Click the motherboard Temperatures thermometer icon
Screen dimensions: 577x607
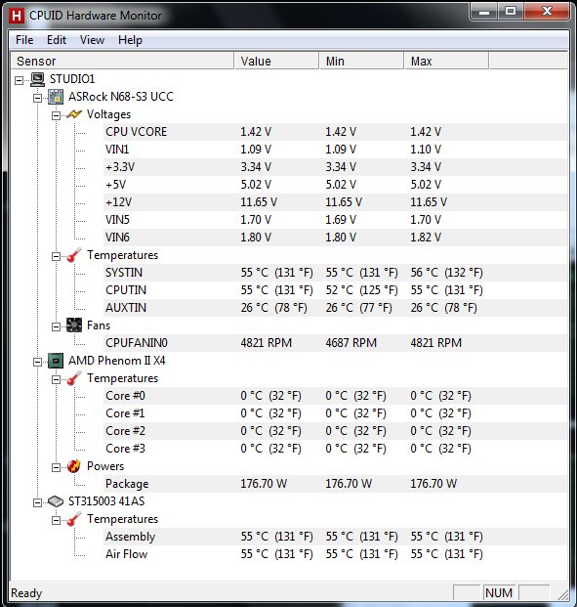click(74, 255)
